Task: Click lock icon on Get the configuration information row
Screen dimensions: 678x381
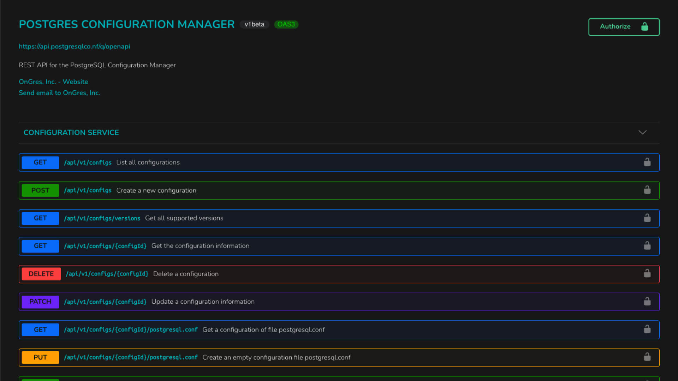Action: click(x=647, y=246)
